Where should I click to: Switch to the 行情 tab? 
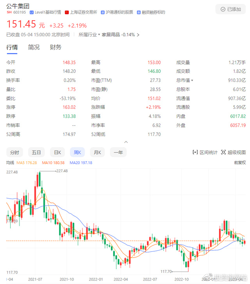coord(12,48)
